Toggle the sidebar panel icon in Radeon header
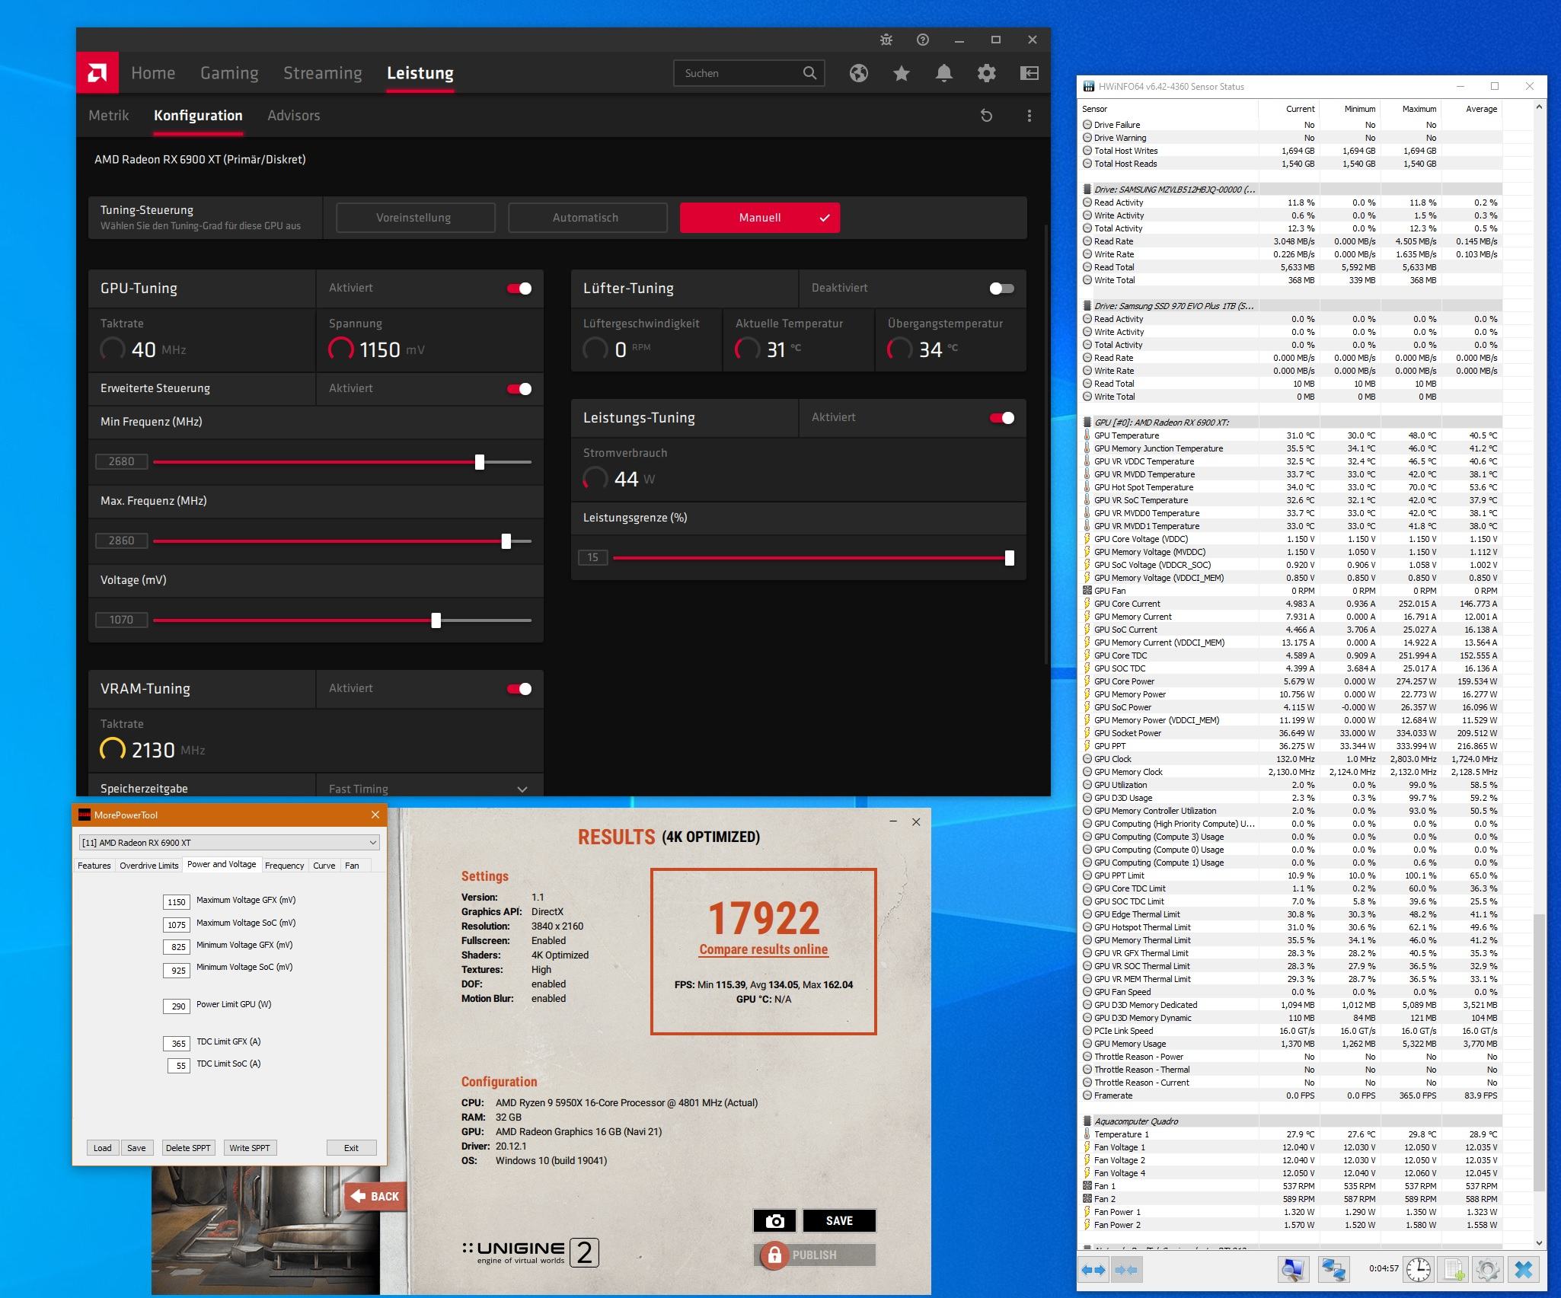This screenshot has width=1561, height=1298. click(1029, 73)
